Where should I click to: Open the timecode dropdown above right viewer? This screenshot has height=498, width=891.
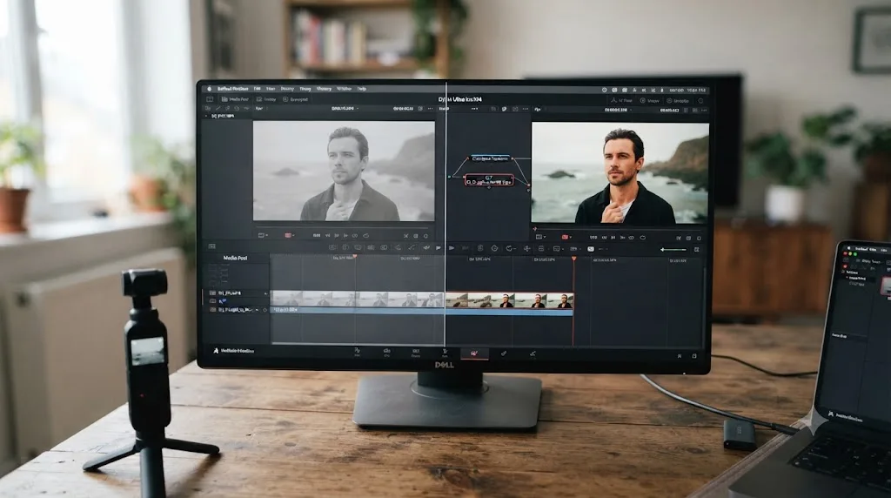point(618,110)
